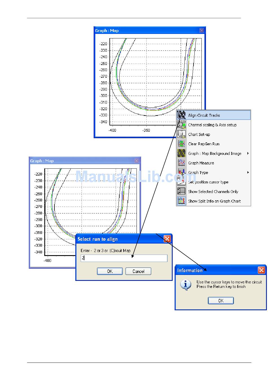
Task: Confirm run selection with OK in Select run dialog
Action: coord(110,271)
